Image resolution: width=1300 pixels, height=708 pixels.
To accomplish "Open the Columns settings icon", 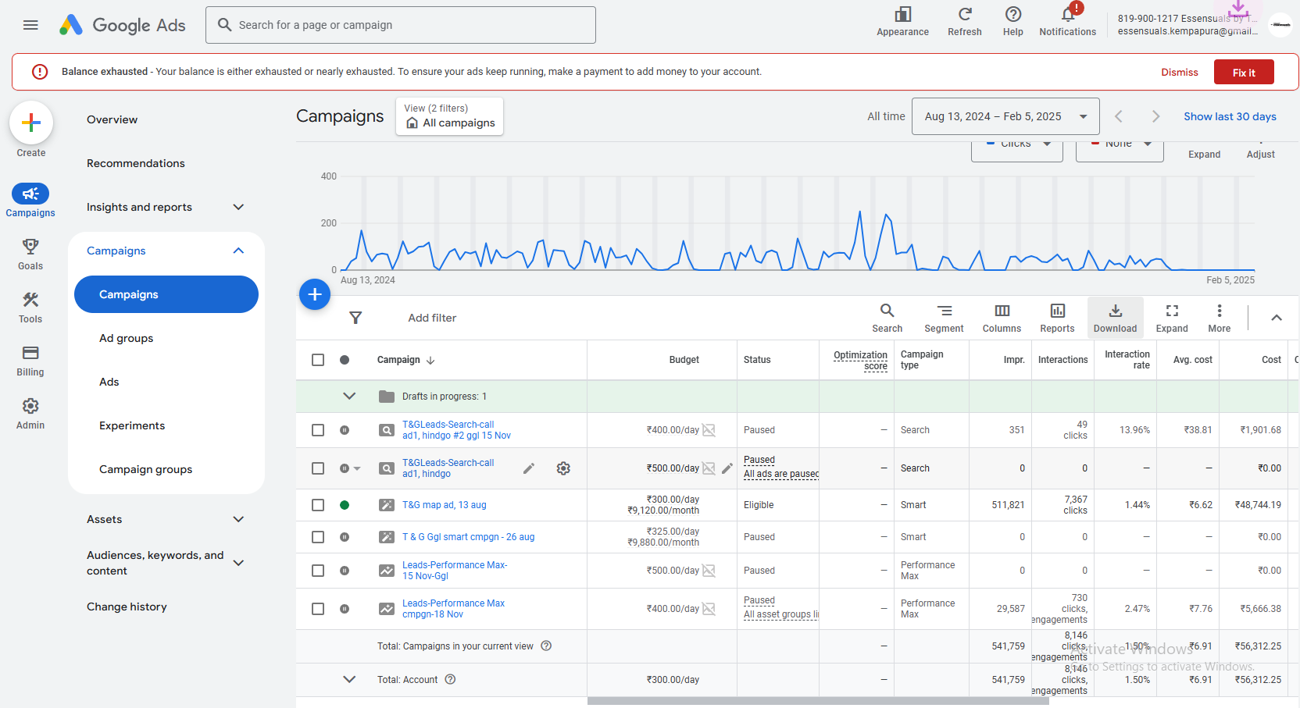I will 1002,318.
